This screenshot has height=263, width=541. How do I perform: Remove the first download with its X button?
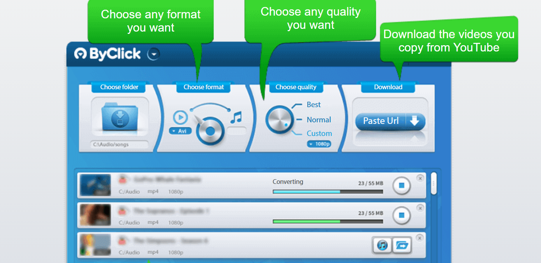(x=420, y=178)
